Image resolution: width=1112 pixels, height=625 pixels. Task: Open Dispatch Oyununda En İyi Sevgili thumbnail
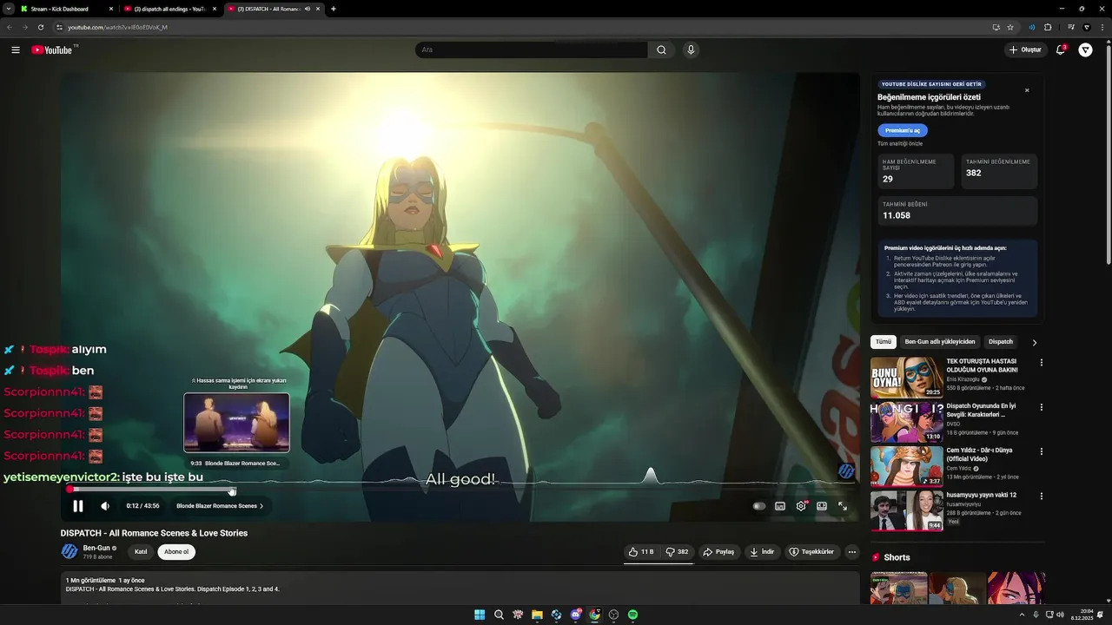click(x=907, y=422)
